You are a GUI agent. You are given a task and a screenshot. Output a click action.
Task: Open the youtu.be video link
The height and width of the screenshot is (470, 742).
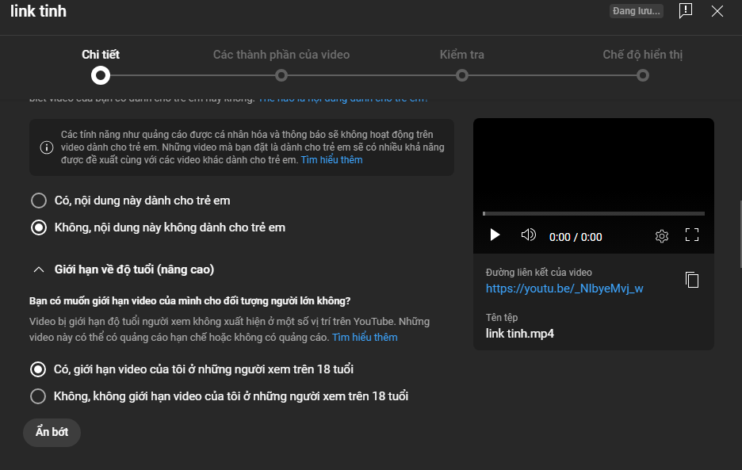tap(564, 288)
